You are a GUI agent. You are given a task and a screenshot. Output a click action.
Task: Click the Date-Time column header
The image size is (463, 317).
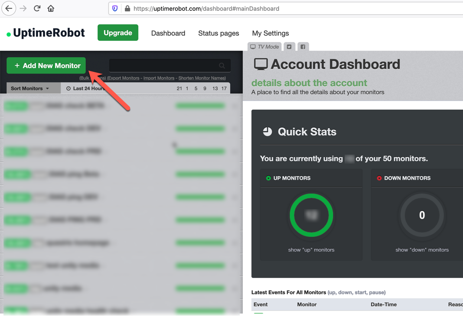coord(384,304)
